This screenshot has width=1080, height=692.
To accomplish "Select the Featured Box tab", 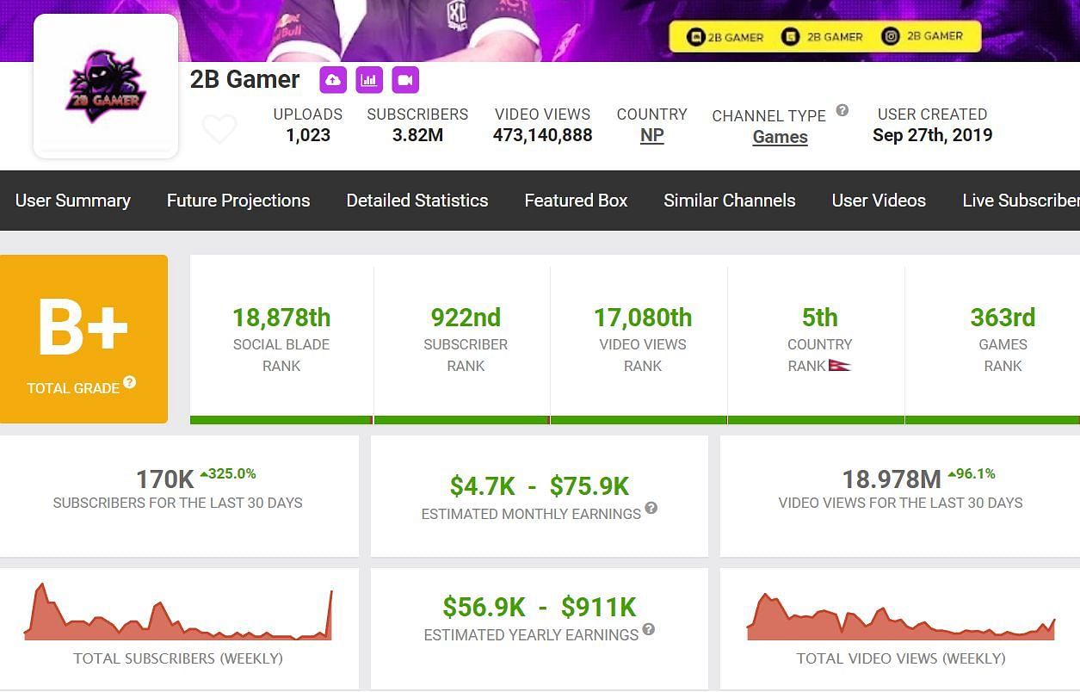I will [576, 201].
